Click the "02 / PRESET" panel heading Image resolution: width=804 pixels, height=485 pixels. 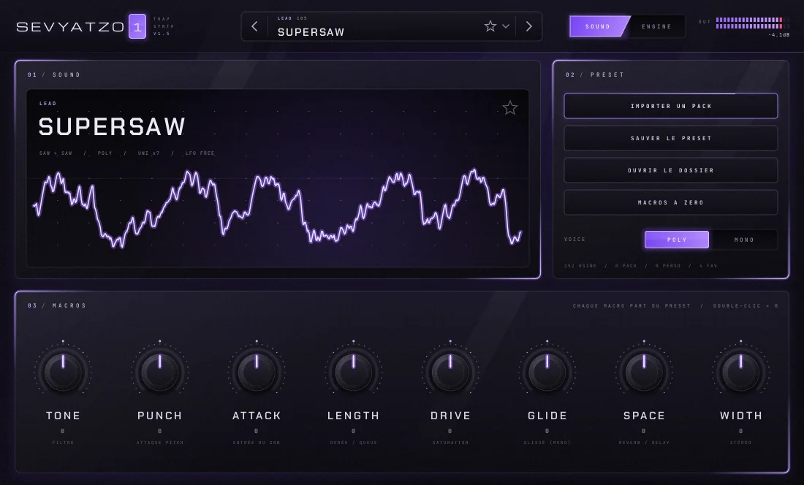[595, 75]
